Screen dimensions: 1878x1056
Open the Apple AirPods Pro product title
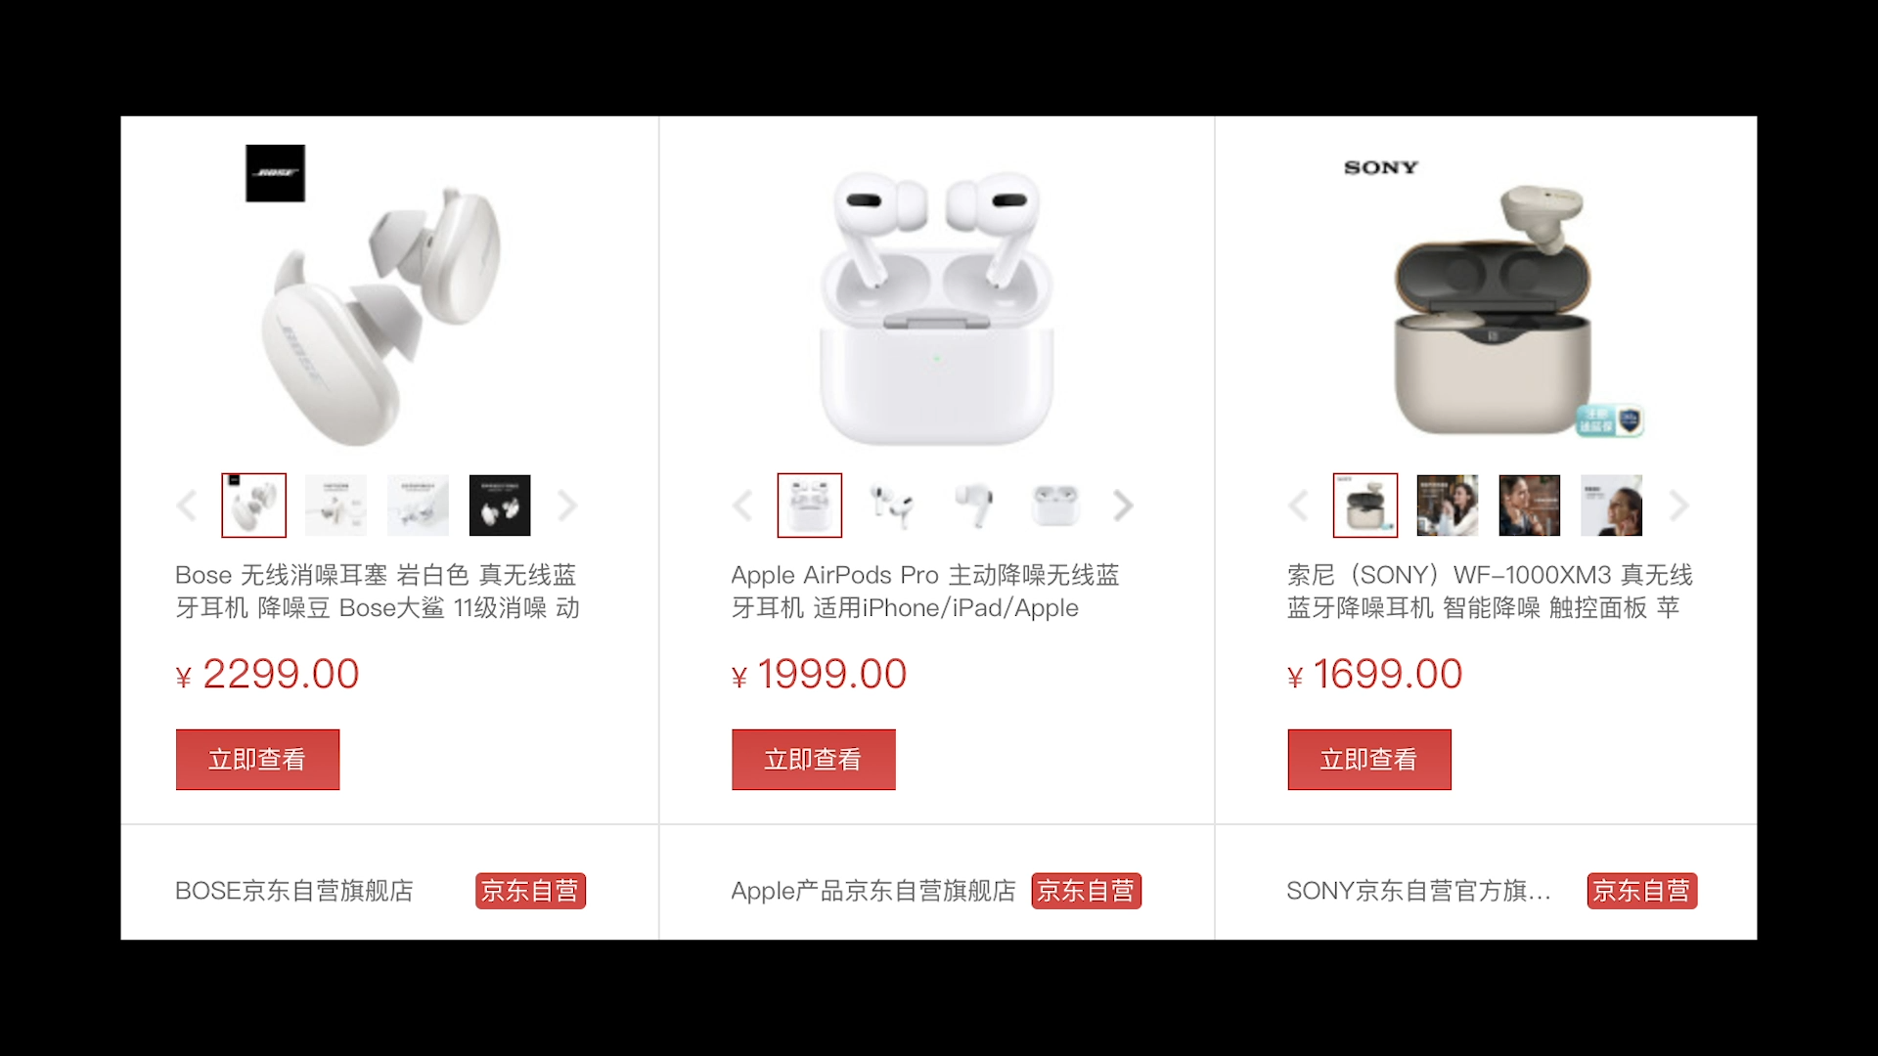[x=924, y=592]
